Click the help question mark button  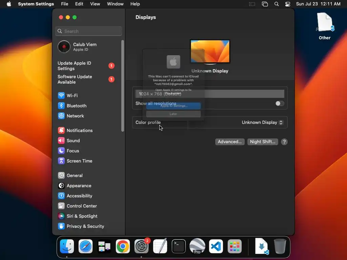(x=284, y=142)
